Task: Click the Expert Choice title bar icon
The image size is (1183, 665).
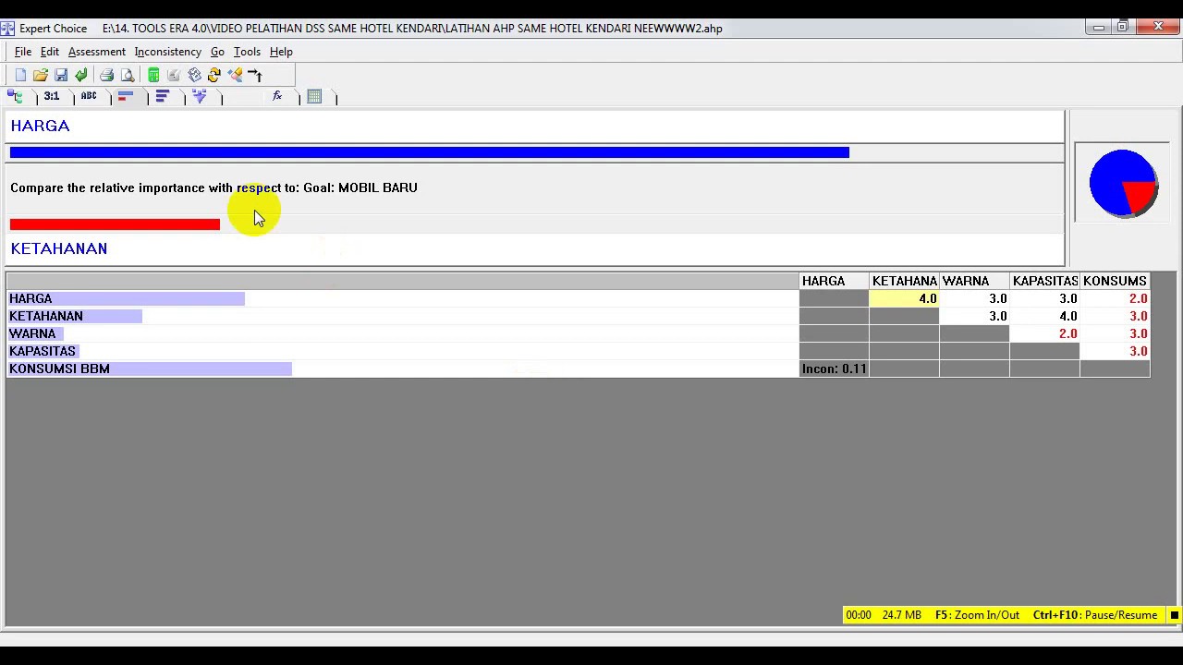Action: (x=7, y=28)
